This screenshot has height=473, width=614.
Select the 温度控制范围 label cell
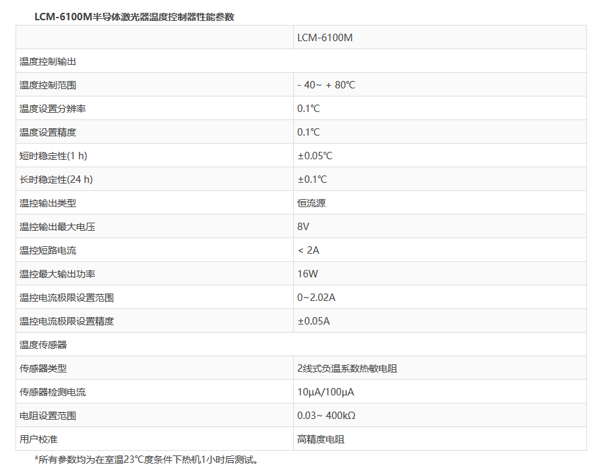click(x=48, y=85)
